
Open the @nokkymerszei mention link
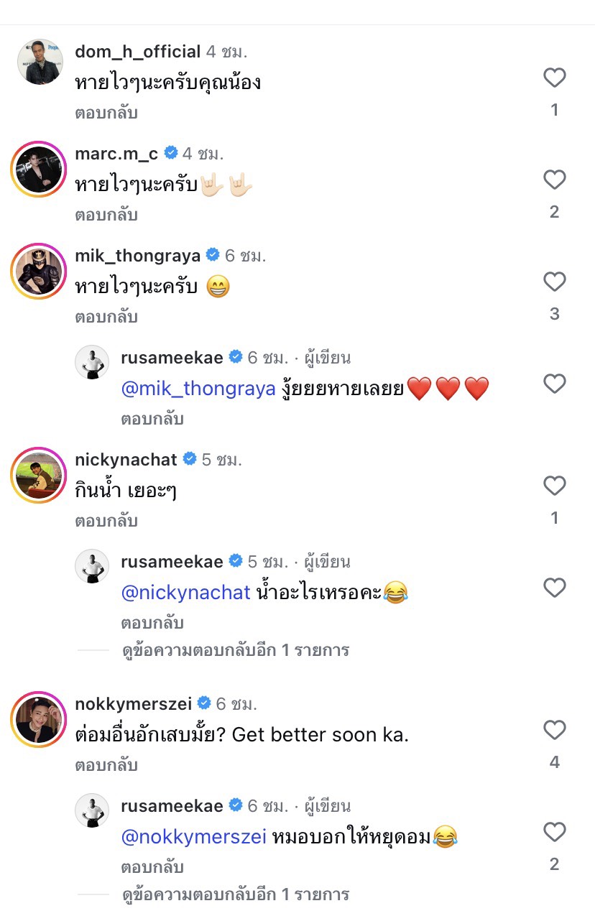pos(194,837)
